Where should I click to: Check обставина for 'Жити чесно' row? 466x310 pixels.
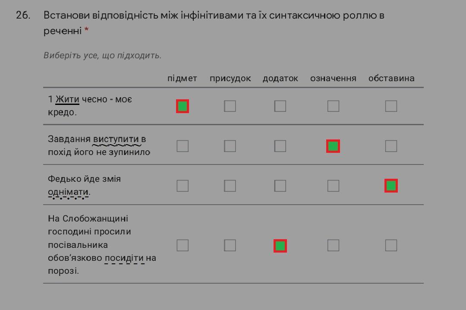click(391, 106)
